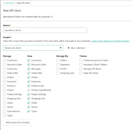The image size is (132, 130).
Task: Enable Introspect OAuth Tokens checkbox
Action: [81, 65]
